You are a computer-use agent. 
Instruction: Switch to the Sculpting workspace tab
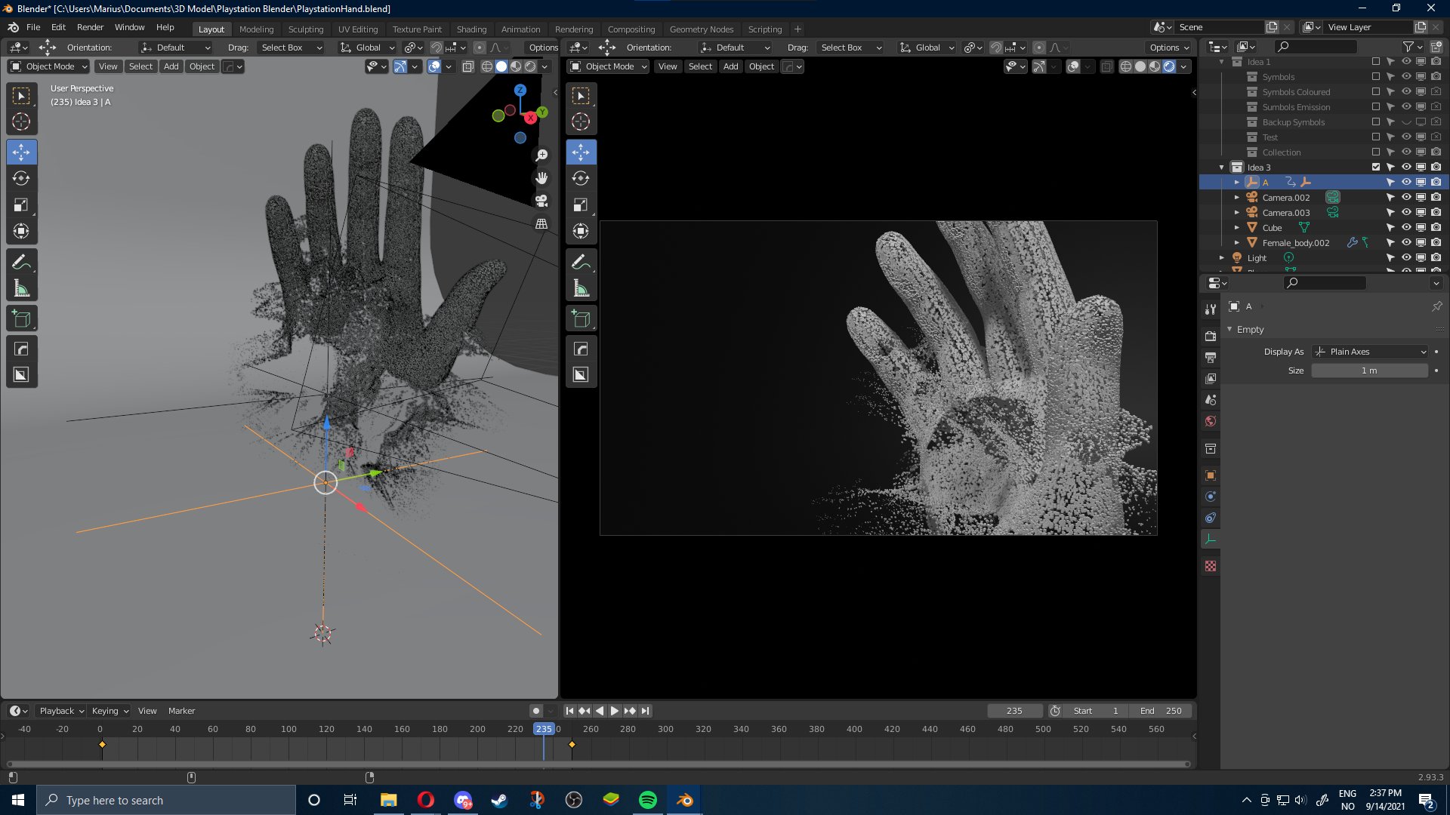(x=306, y=29)
